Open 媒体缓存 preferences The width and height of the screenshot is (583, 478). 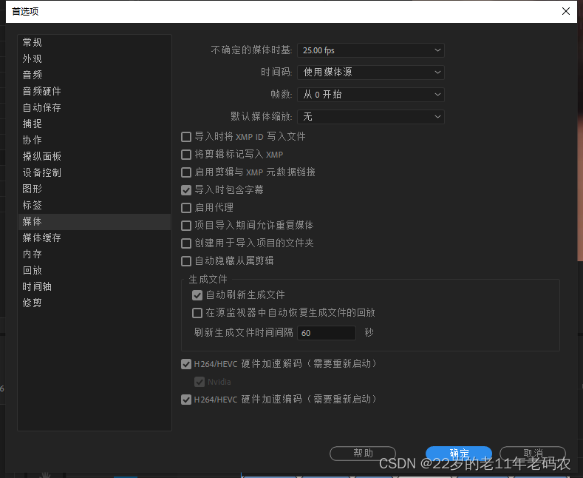point(95,238)
